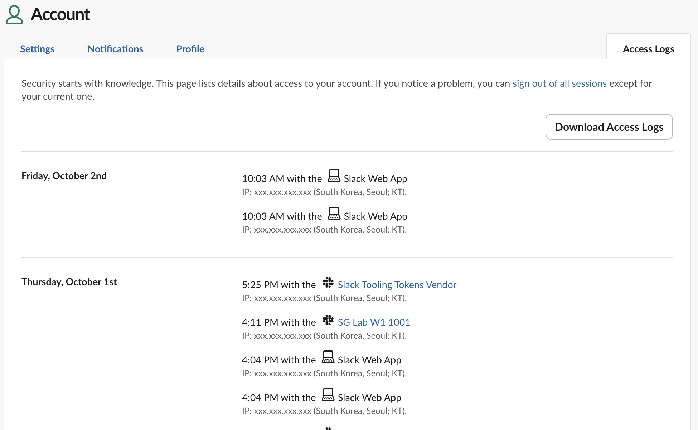The height and width of the screenshot is (430, 698).
Task: Open the Settings tab
Action: tap(37, 49)
